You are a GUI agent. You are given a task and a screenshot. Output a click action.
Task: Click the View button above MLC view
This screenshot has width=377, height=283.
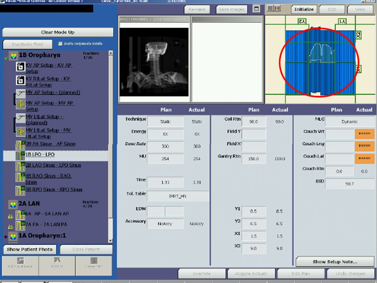360,9
